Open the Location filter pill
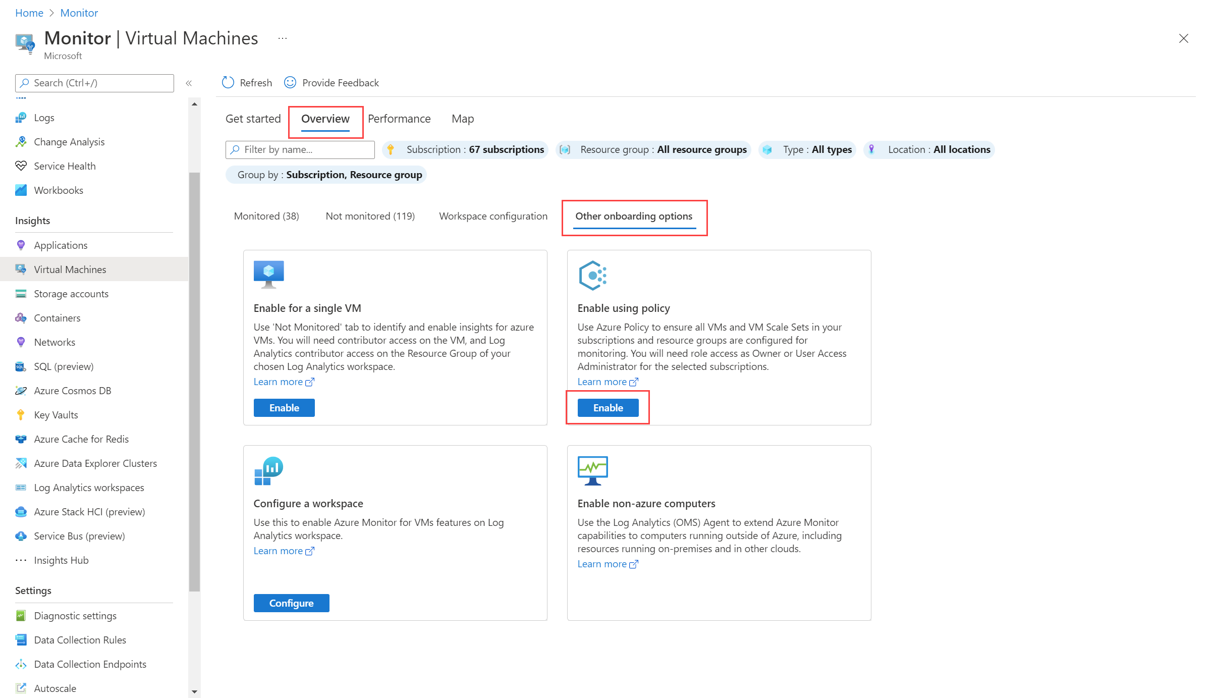 929,150
